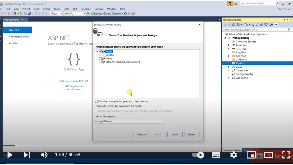
Task: Click the Model Namespace text field
Action: [129, 121]
